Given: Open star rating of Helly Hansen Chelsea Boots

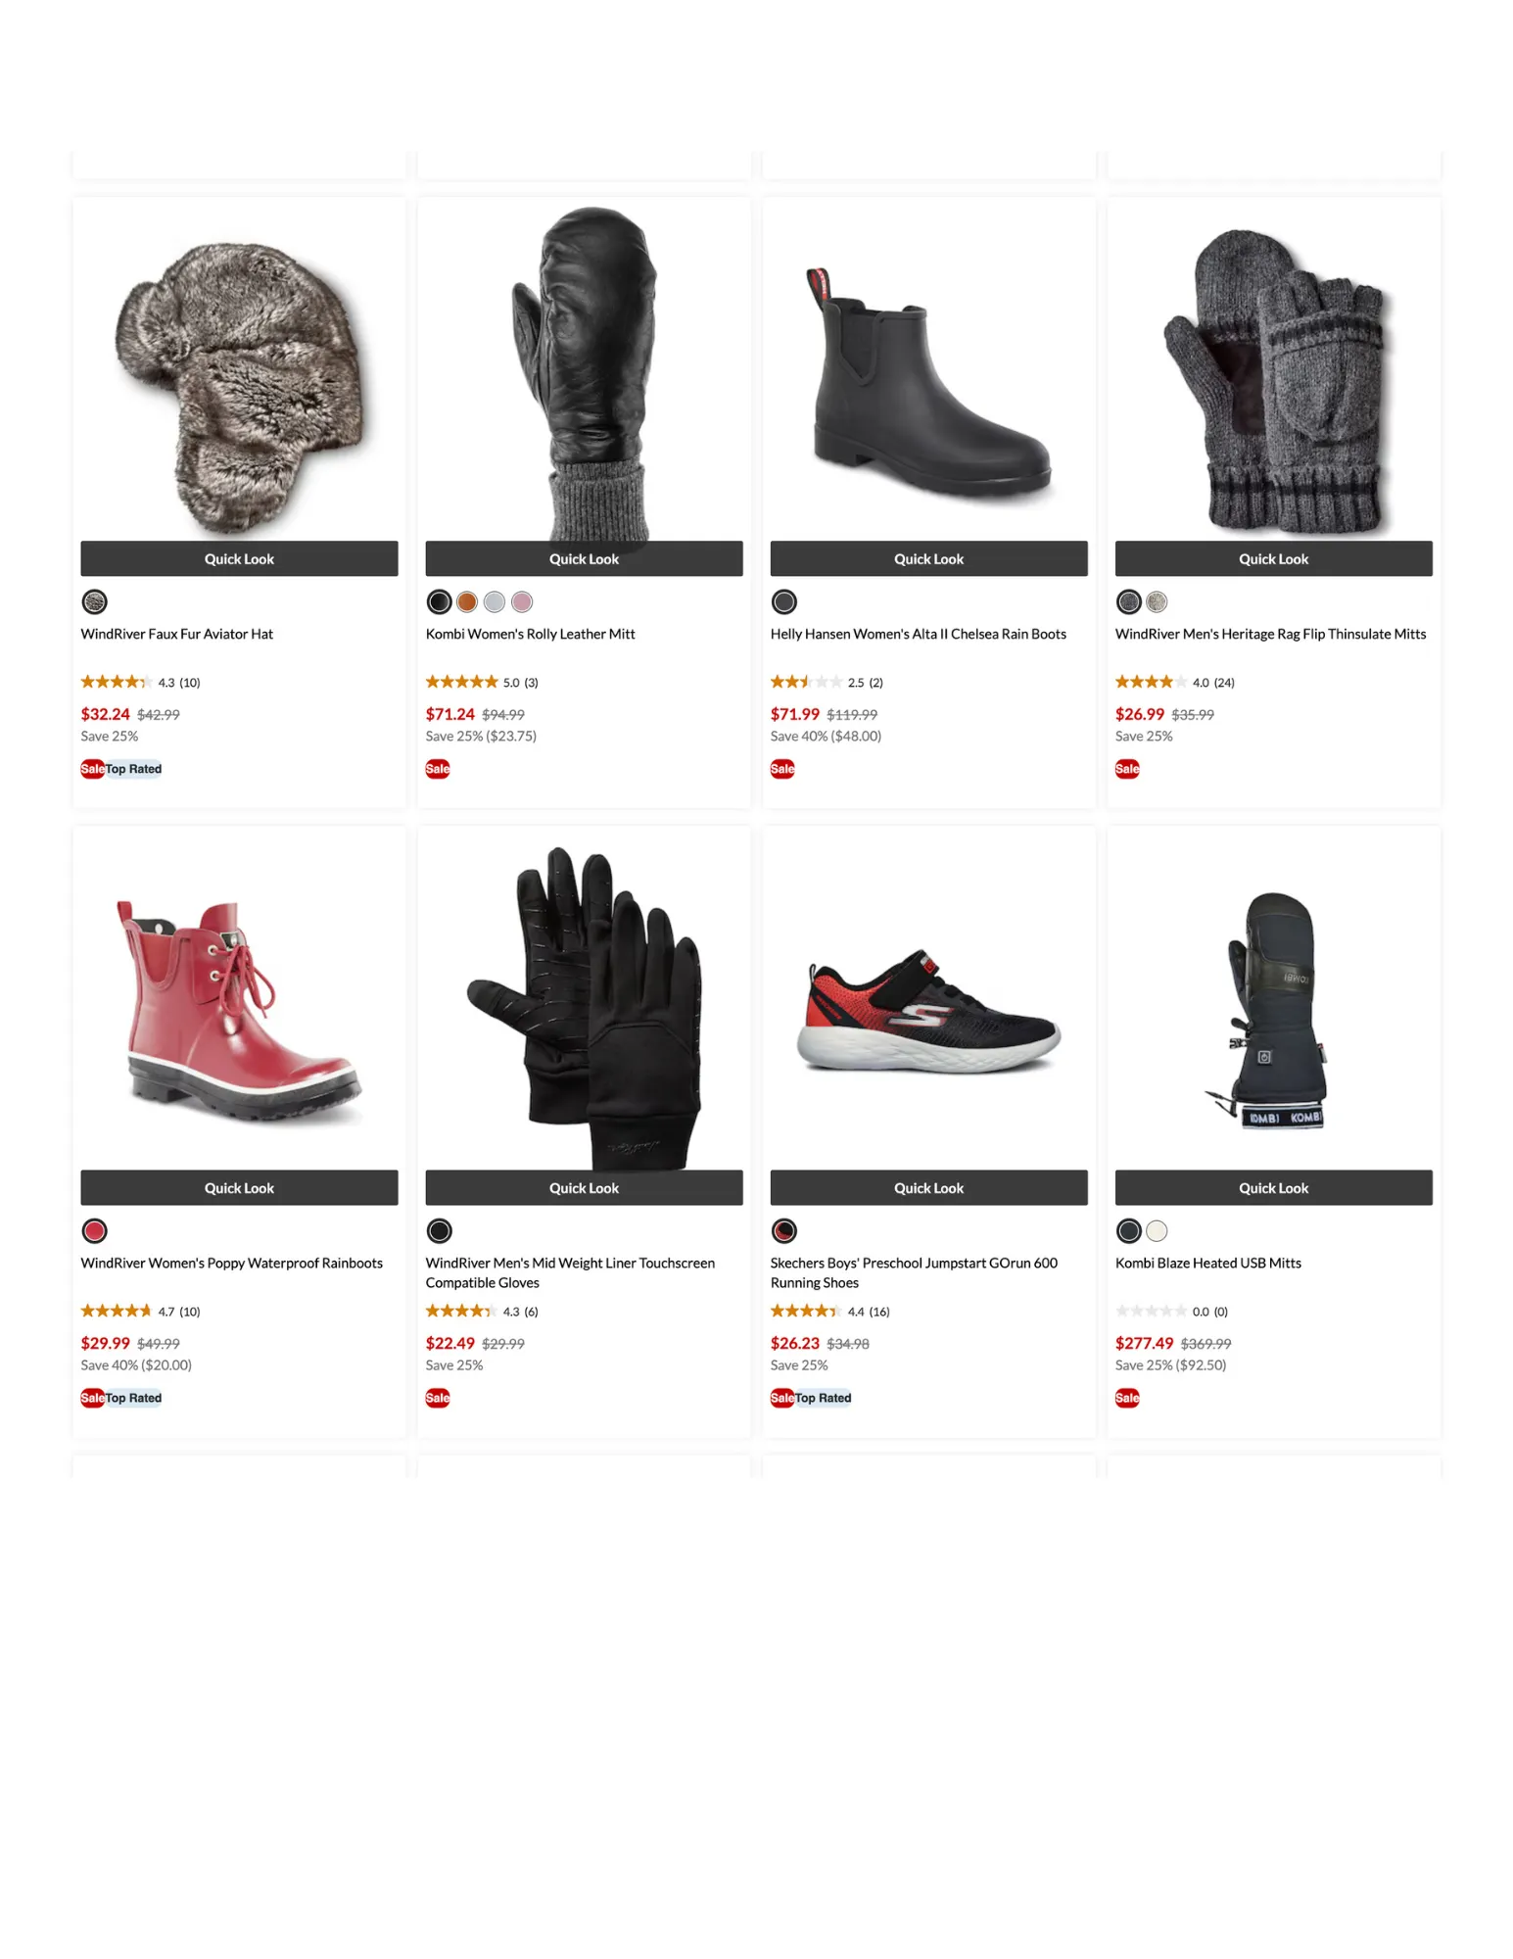Looking at the screenshot, I should 806,682.
